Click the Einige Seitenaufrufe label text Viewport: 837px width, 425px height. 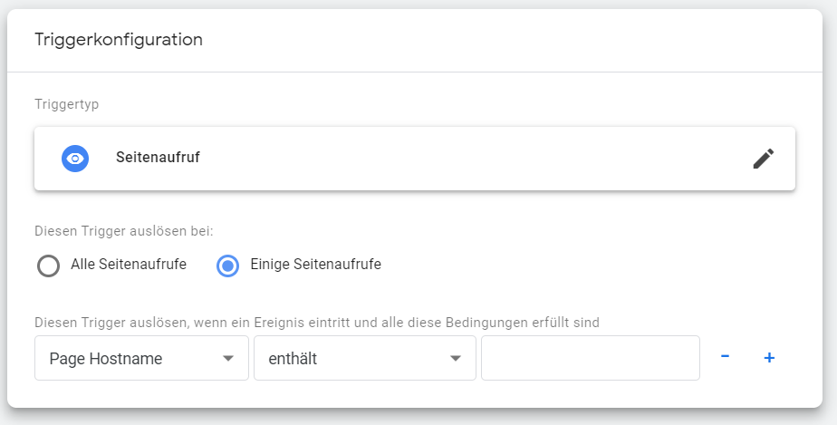tap(315, 265)
